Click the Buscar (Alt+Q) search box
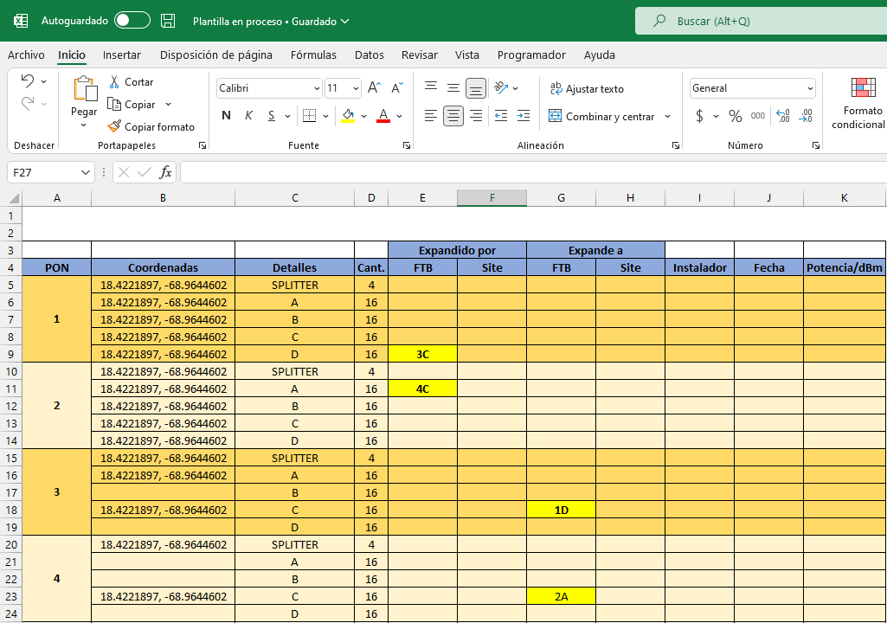Screen dimensions: 887x623 pos(761,21)
